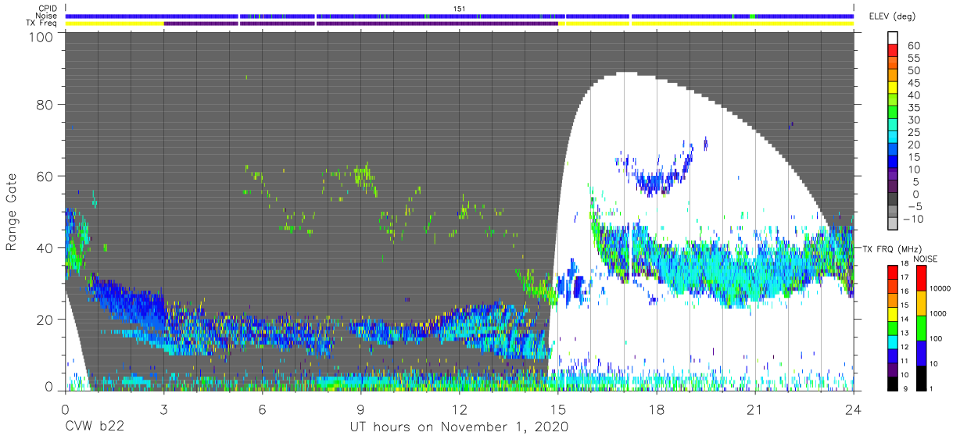Image resolution: width=960 pixels, height=443 pixels.
Task: Click the red 17–18 segment of TX FRQ colorbar
Action: (893, 272)
